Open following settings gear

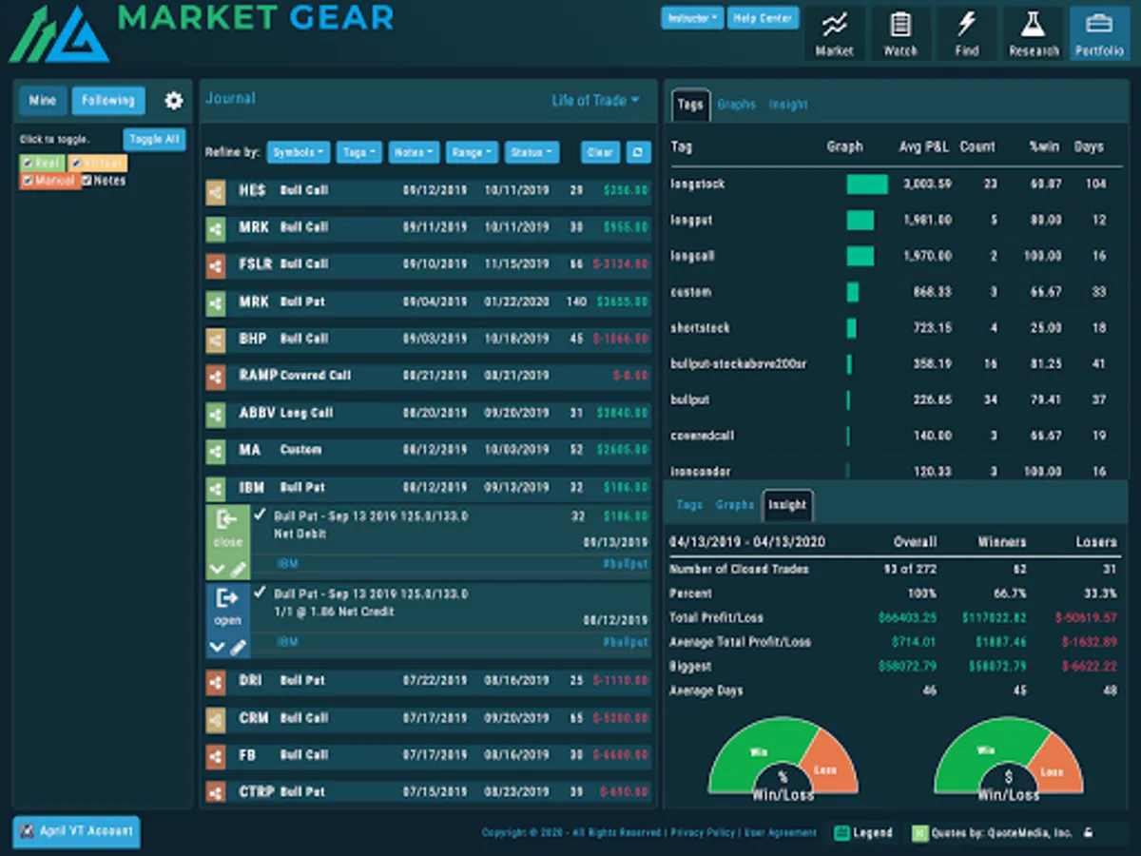(173, 100)
